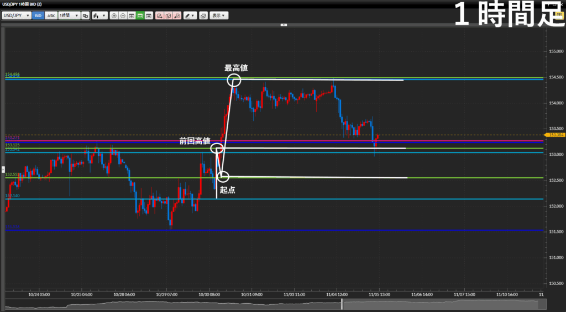Click the third pink indicator tool icon
The image size is (566, 312).
[177, 16]
